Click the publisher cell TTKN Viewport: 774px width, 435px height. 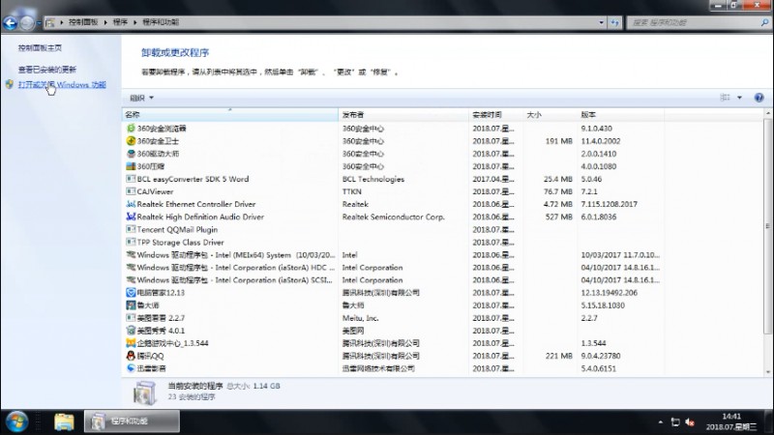point(352,191)
